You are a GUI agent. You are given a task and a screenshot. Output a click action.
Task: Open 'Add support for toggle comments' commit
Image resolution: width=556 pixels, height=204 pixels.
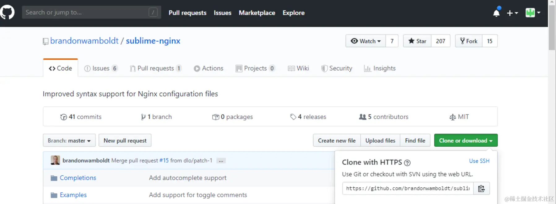coord(198,195)
